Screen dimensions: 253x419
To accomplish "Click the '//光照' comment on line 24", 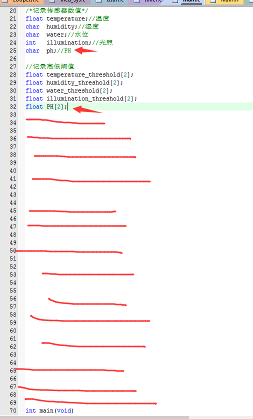I will pyautogui.click(x=102, y=43).
